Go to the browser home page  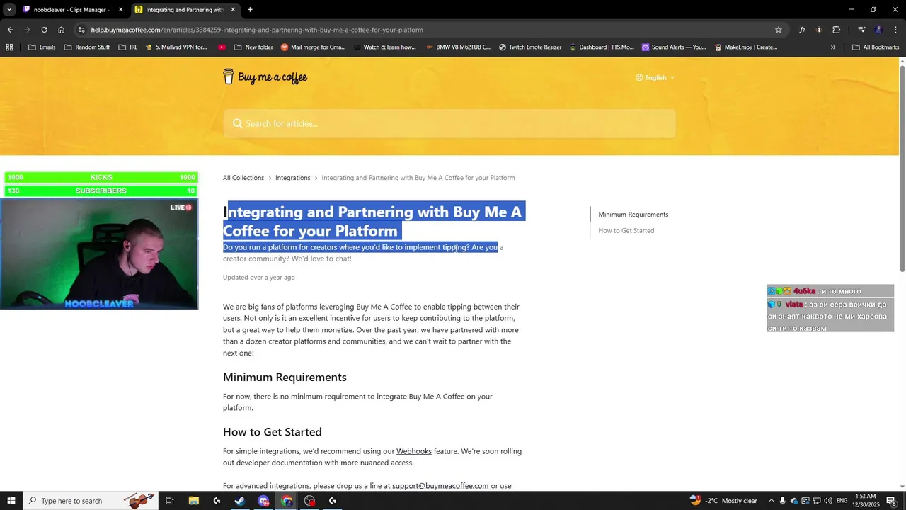coord(62,30)
